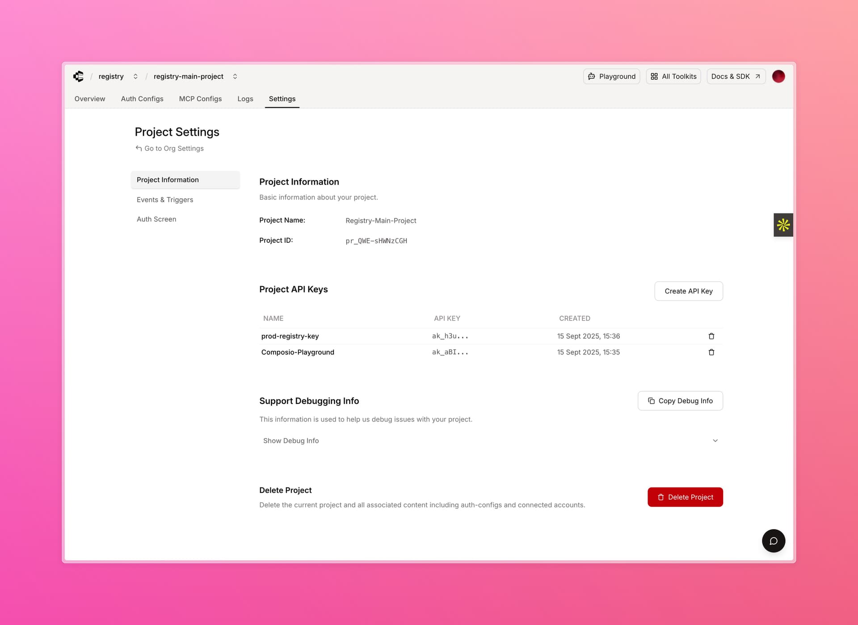
Task: Click the external-link arrow on Docs & SDK
Action: [x=757, y=76]
